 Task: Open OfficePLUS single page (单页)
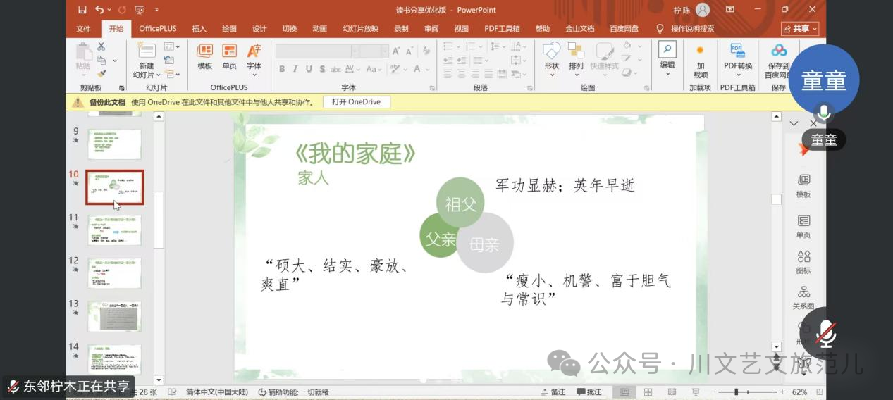pos(230,56)
